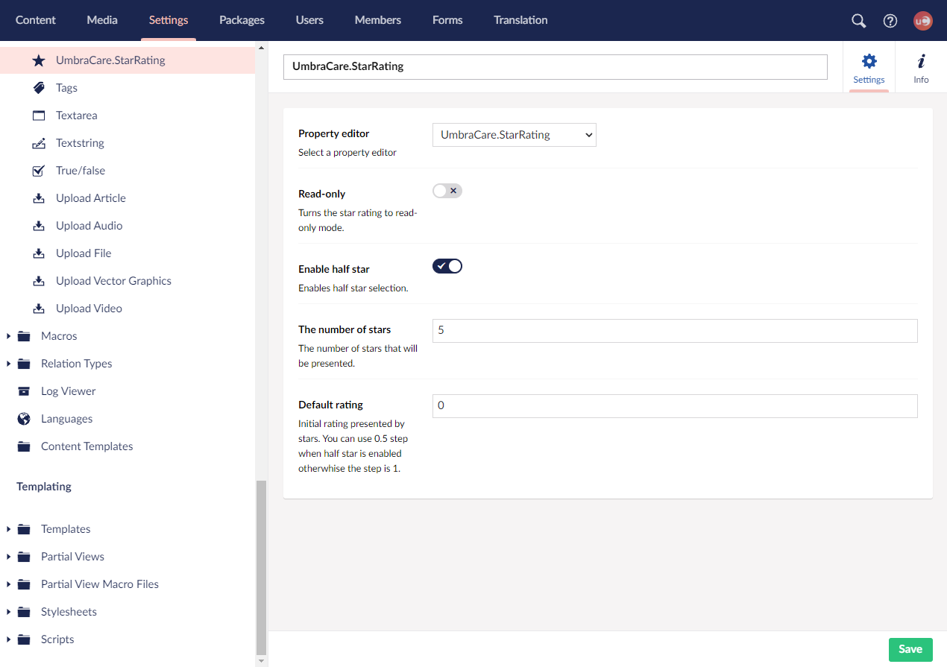Image resolution: width=947 pixels, height=667 pixels.
Task: Click the Default rating input field
Action: tap(675, 405)
